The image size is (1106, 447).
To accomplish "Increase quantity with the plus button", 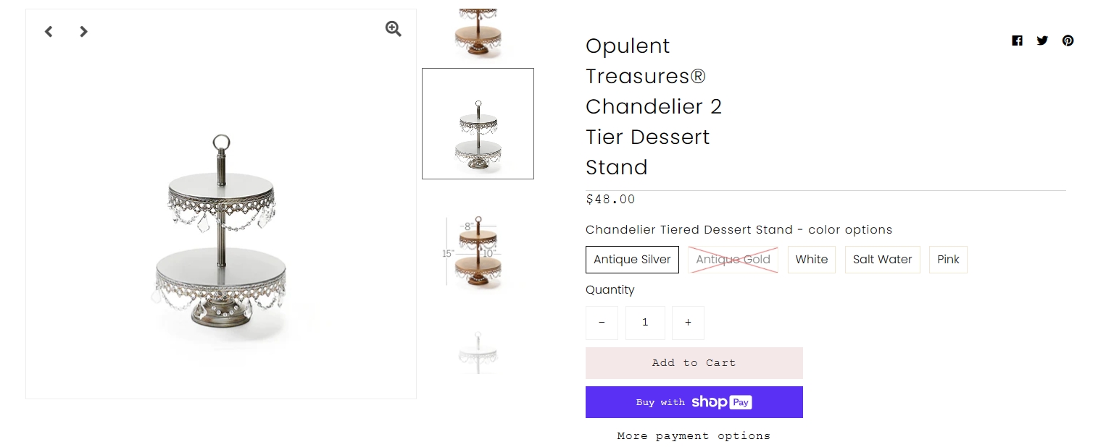I will click(x=688, y=323).
